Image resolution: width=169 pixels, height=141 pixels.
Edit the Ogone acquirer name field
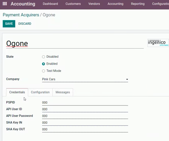pyautogui.click(x=75, y=44)
